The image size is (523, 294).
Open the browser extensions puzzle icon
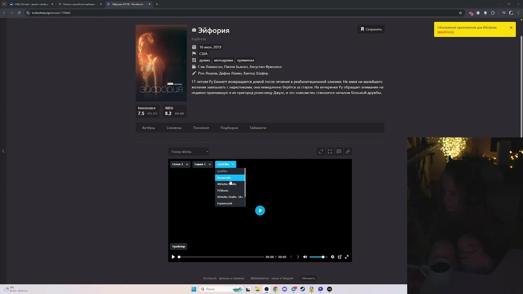click(x=493, y=13)
